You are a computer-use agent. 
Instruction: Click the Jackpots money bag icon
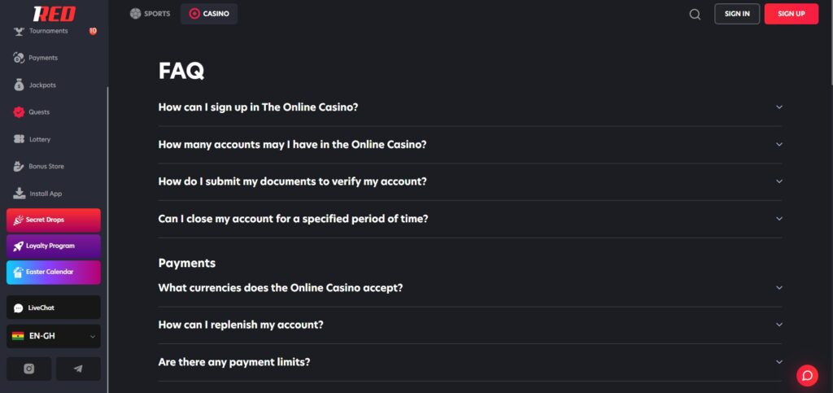[20, 85]
